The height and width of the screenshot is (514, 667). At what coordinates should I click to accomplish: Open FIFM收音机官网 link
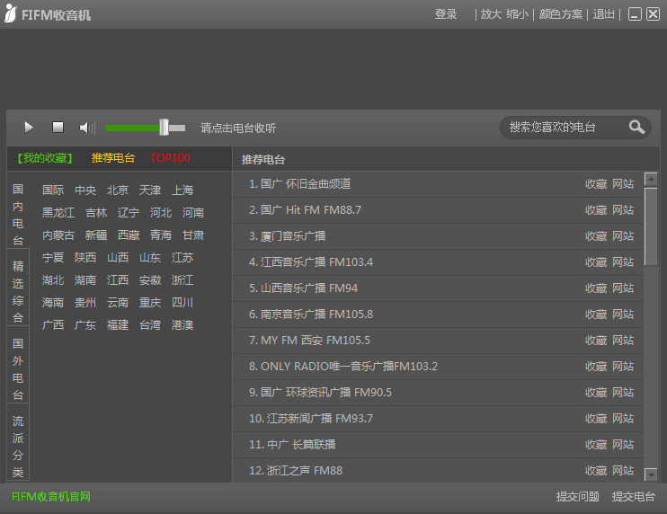(x=51, y=497)
